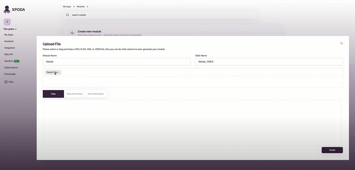355x170 pixels.
Task: Click the Help lifebuoy icon
Action: coord(6,82)
